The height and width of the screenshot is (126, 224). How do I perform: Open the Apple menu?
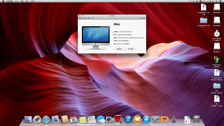click(x=3, y=1)
